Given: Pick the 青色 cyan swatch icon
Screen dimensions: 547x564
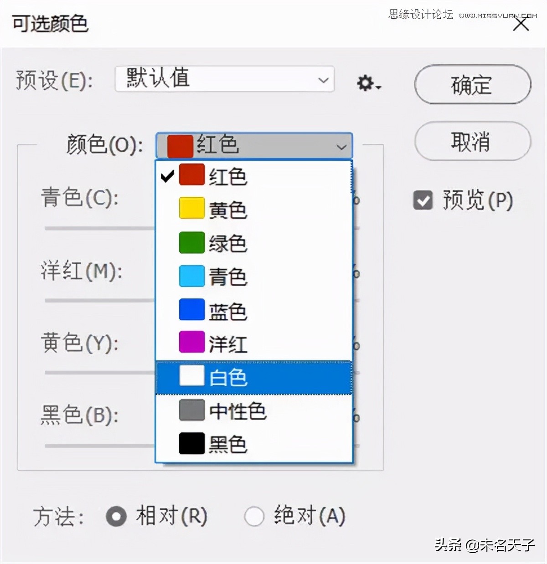Looking at the screenshot, I should click(192, 277).
